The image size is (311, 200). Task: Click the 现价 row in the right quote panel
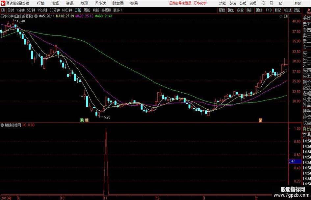(307, 82)
